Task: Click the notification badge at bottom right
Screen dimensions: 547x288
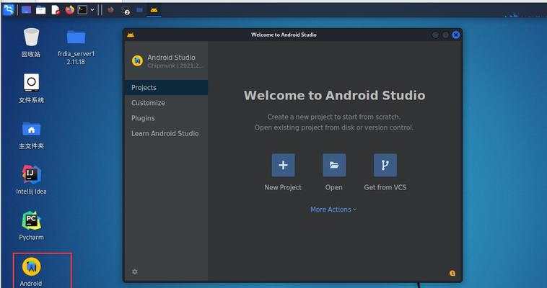Action: tap(452, 274)
